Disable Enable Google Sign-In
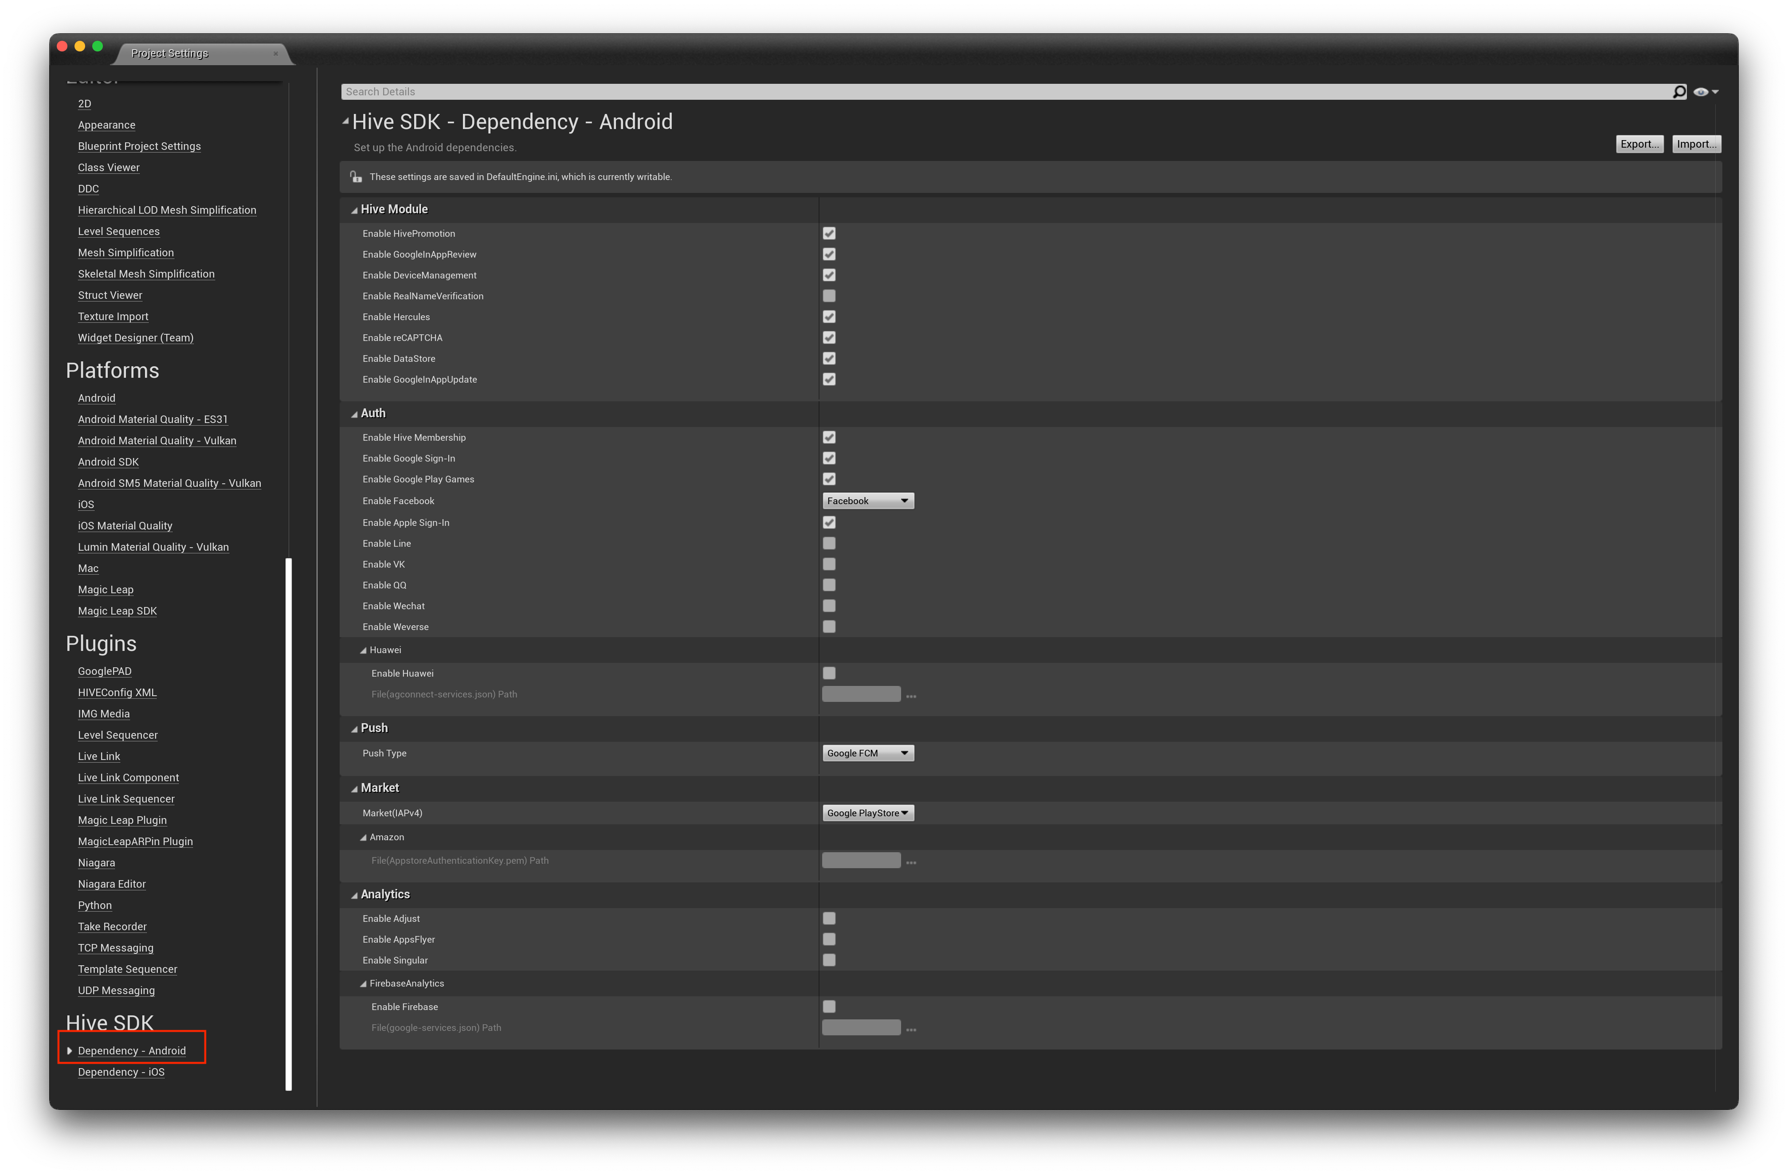 (829, 458)
